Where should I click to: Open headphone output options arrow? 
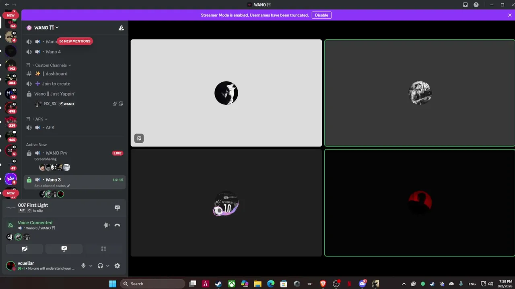coord(107,266)
